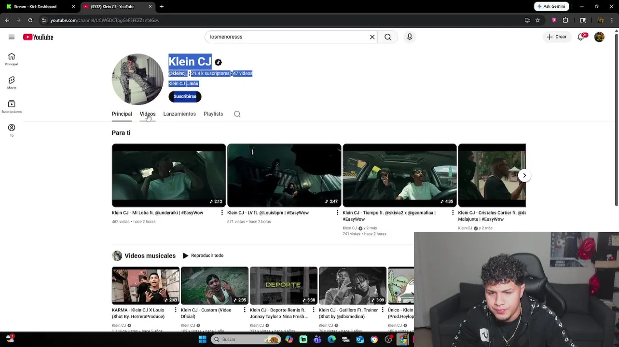Open the install app icon in address bar
The image size is (619, 347).
tap(527, 20)
